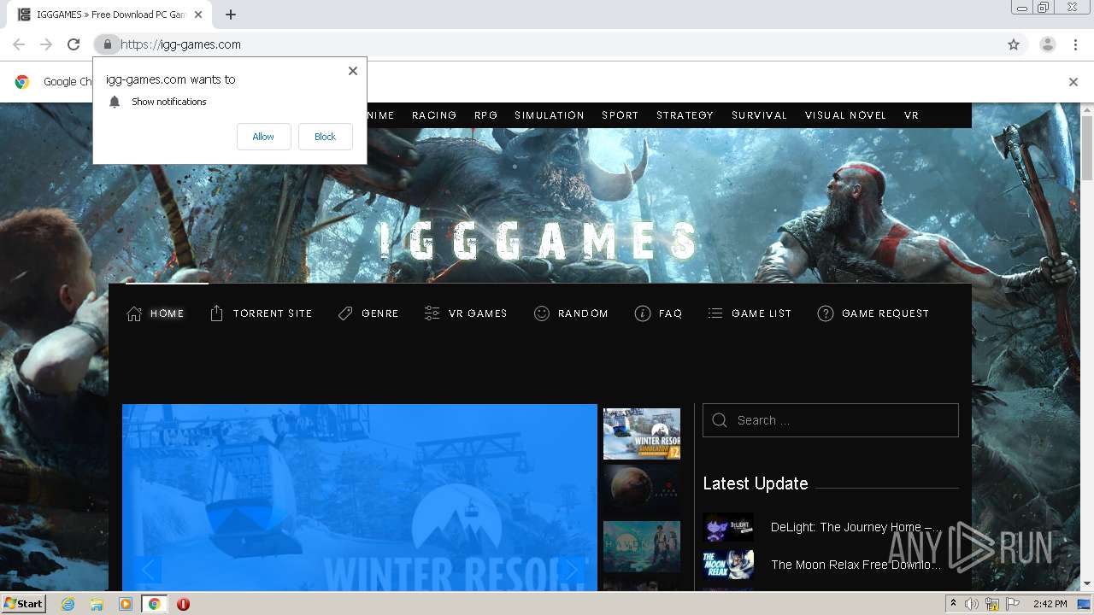Image resolution: width=1094 pixels, height=615 pixels.
Task: Open a new tab with plus button
Action: pyautogui.click(x=231, y=15)
